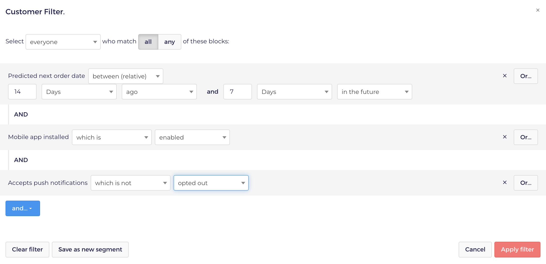This screenshot has width=546, height=264.
Task: Remove the Mobile app installed block
Action: [x=505, y=137]
